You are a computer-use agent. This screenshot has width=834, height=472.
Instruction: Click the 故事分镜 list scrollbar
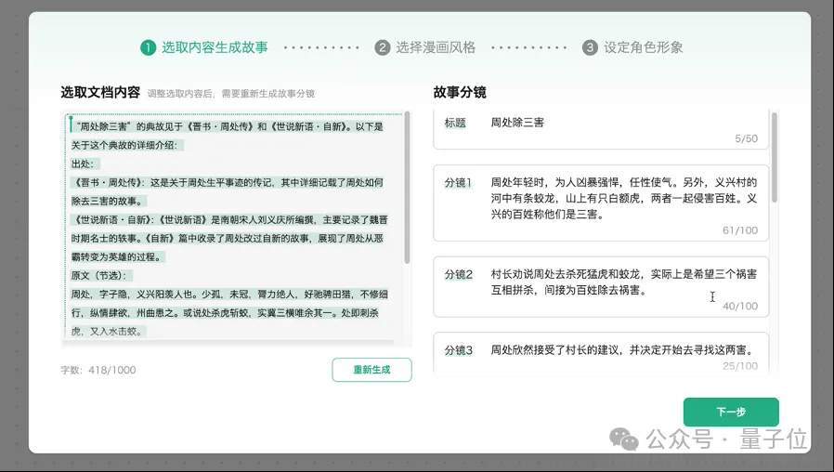coord(774,159)
